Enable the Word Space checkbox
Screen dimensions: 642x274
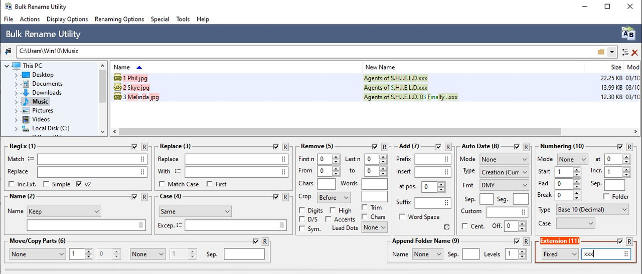[402, 217]
